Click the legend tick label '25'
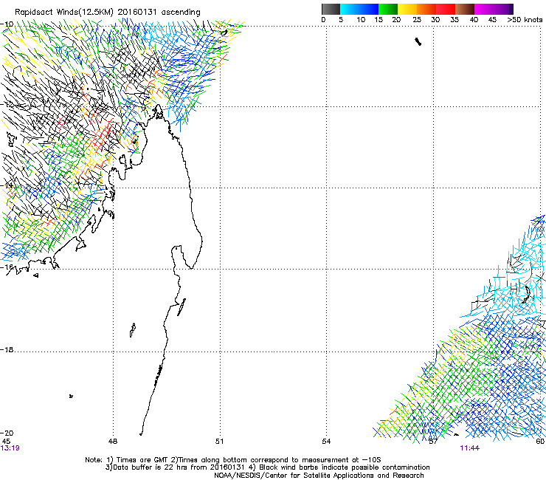 [x=417, y=20]
